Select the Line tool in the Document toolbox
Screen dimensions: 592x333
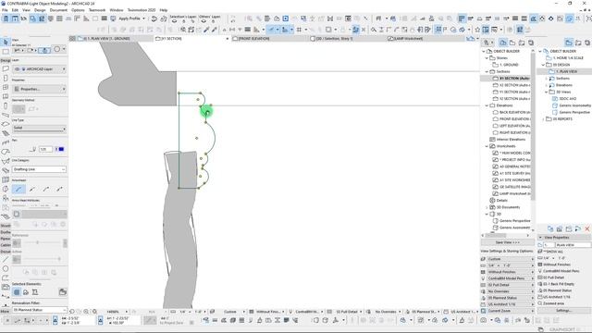coord(6,259)
